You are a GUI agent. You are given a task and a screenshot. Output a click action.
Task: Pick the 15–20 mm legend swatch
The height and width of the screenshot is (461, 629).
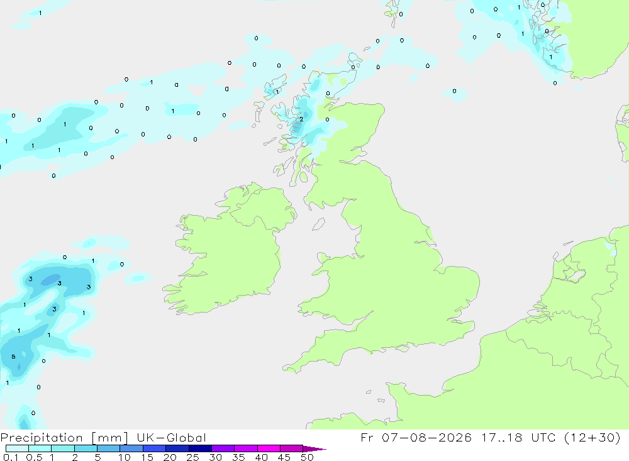155,448
